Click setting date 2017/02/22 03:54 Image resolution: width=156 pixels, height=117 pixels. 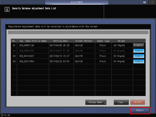click(x=59, y=61)
